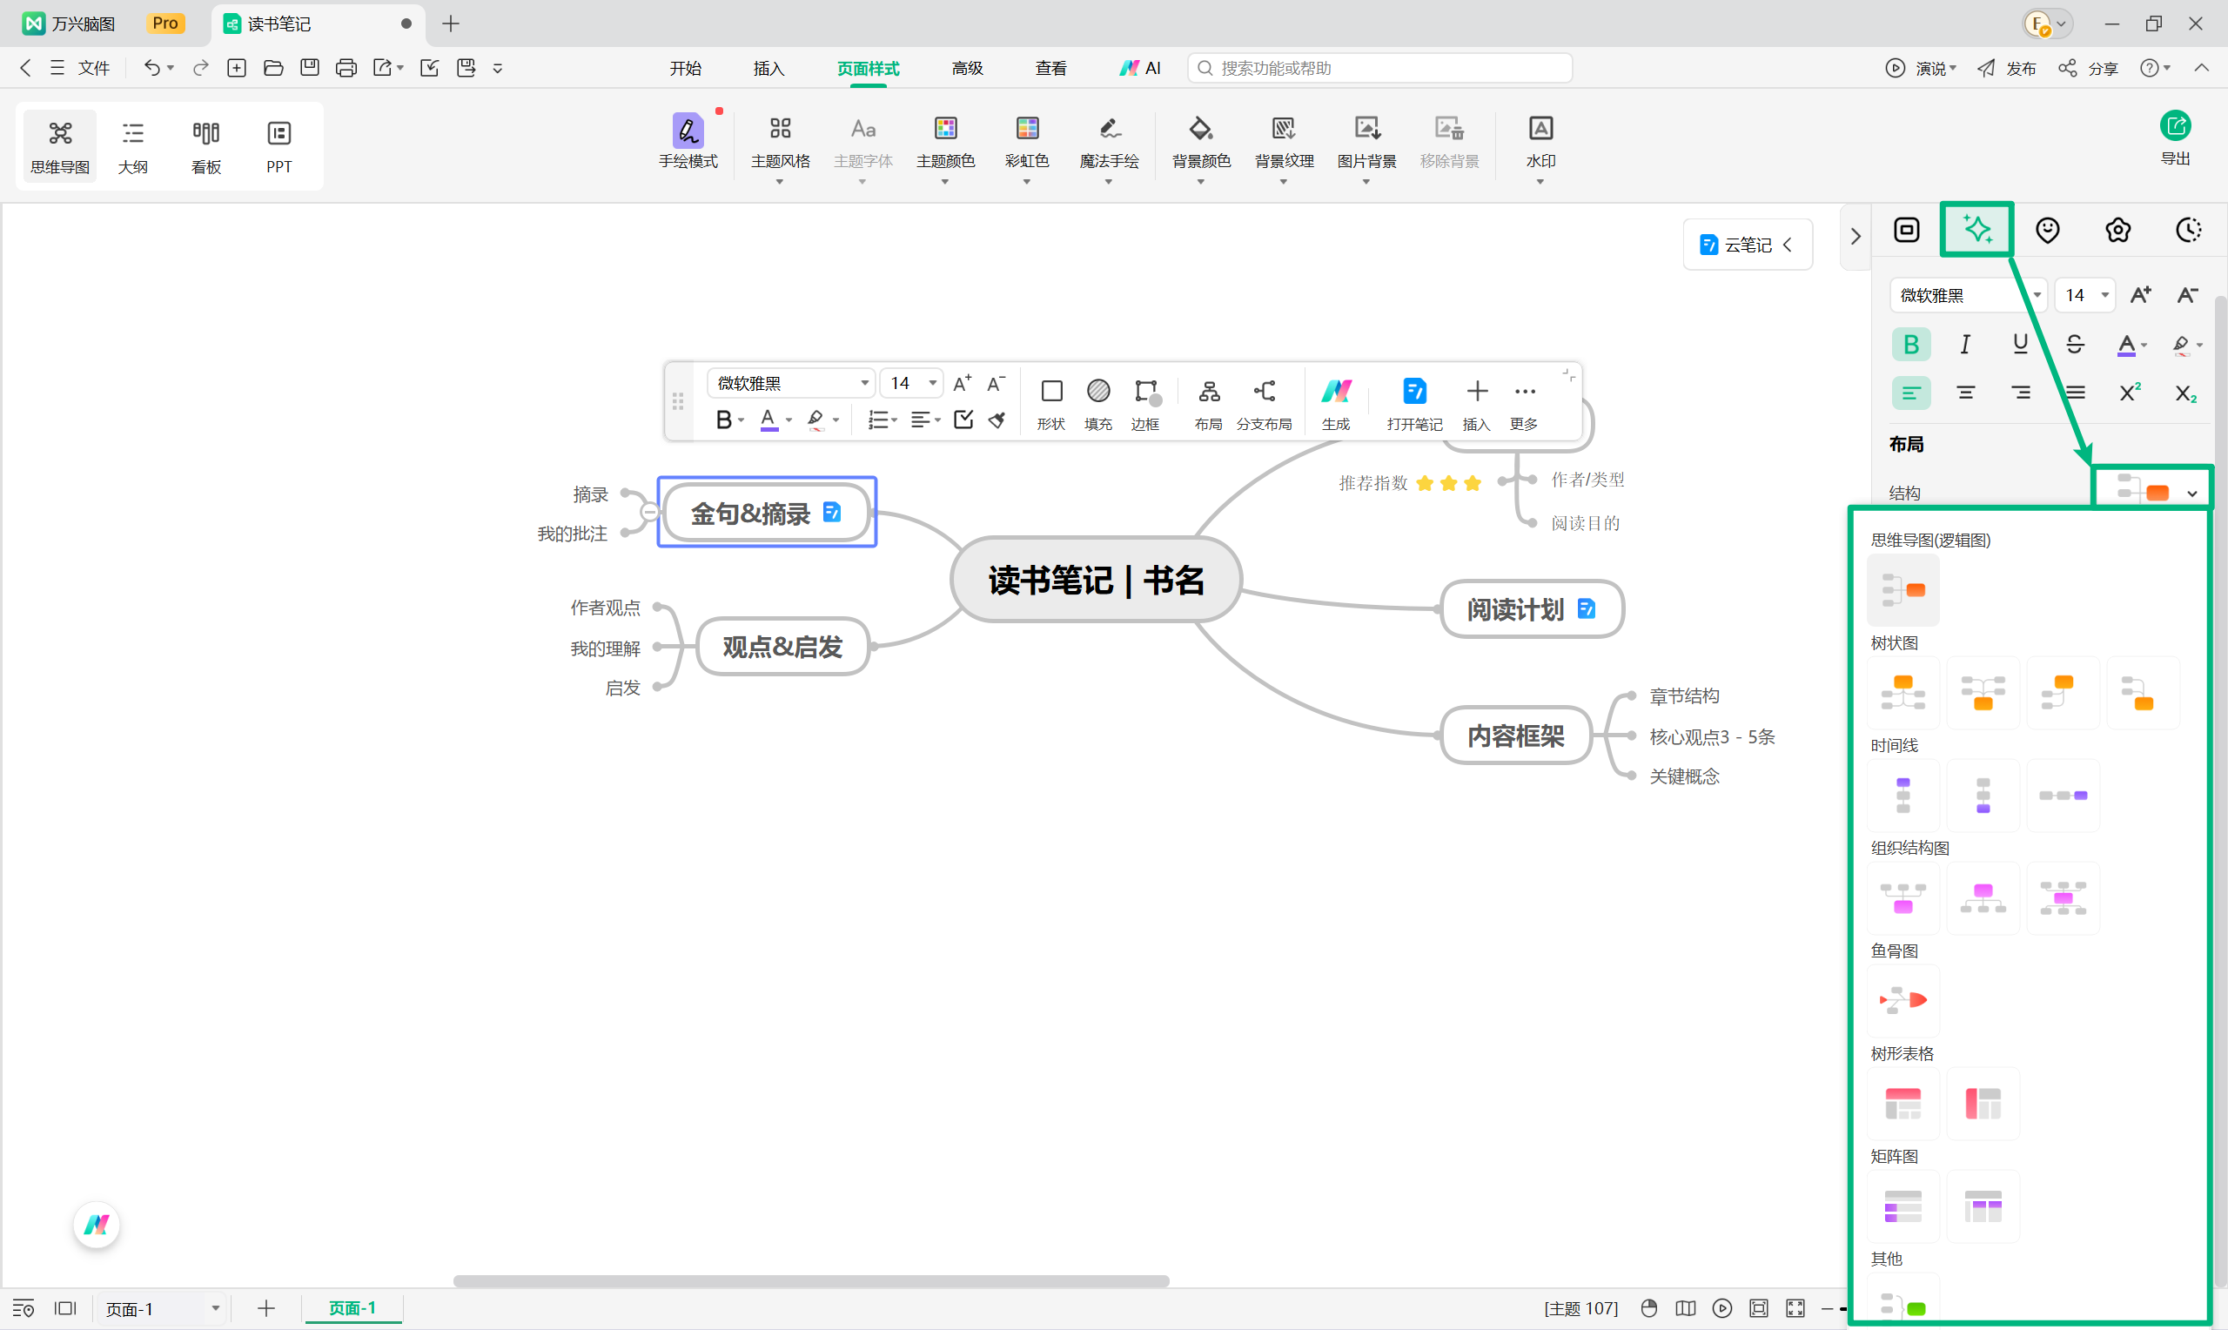Image resolution: width=2228 pixels, height=1330 pixels.
Task: Open floating toolbar font name dropdown
Action: point(791,383)
